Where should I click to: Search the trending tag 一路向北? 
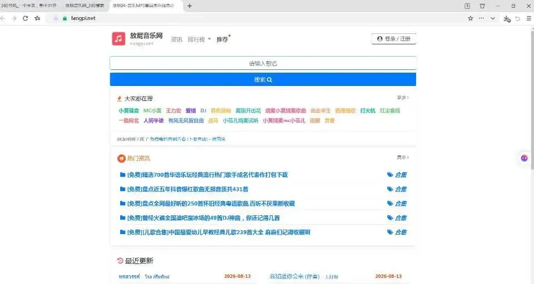coord(128,120)
